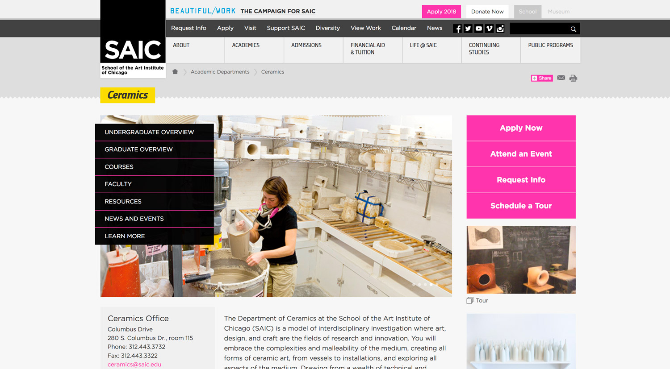Open the LIFE @ SAIC menu
This screenshot has height=369, width=670.
pos(423,45)
